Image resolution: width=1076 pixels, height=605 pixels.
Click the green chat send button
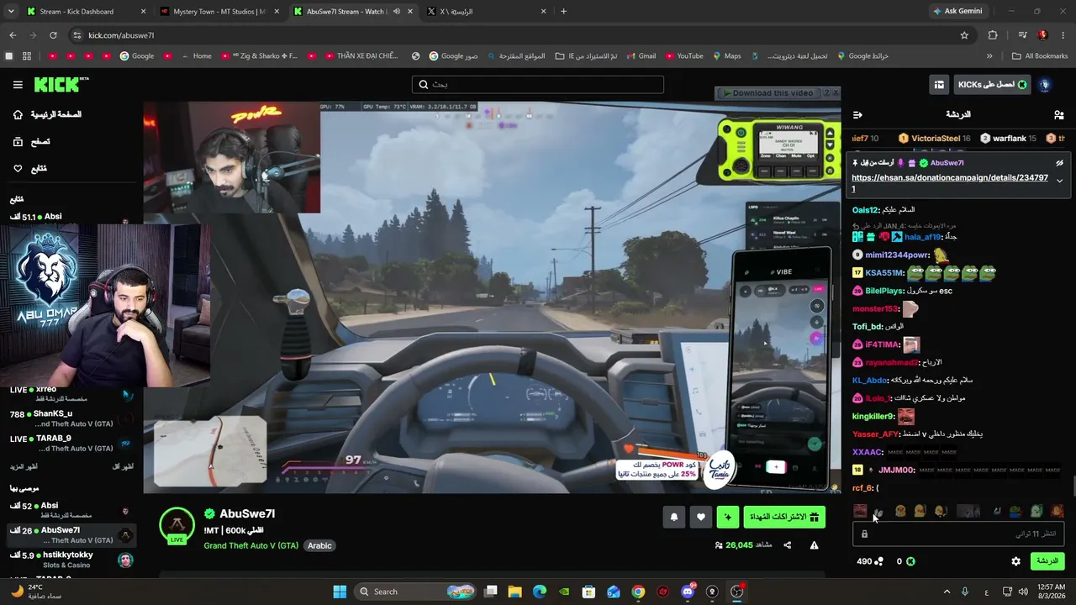1047,561
